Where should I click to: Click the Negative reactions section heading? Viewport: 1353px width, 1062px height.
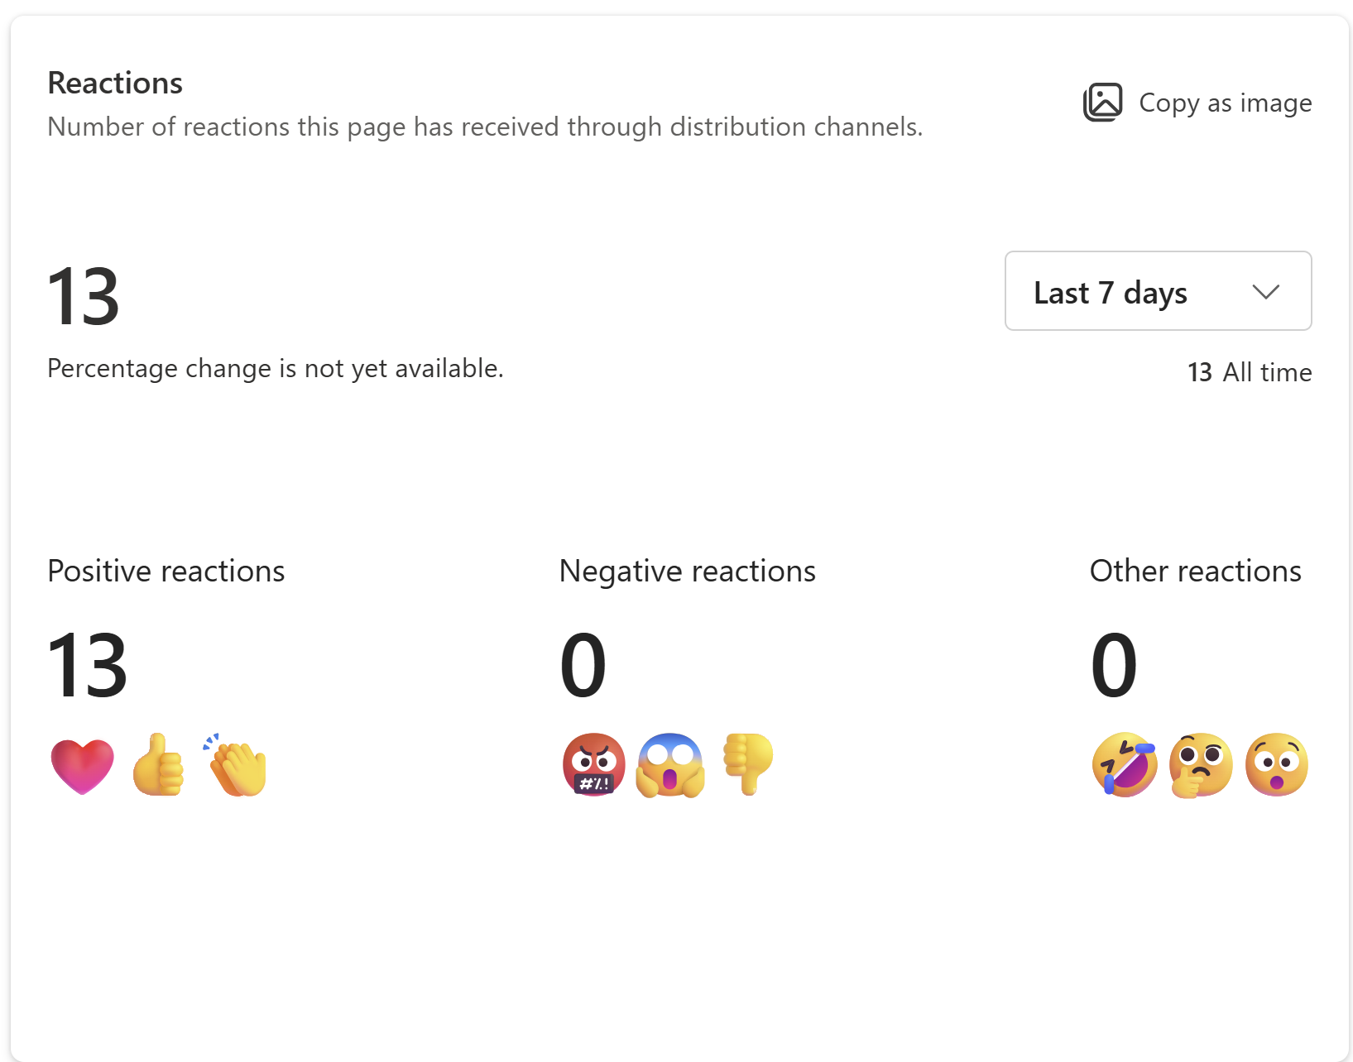click(x=687, y=570)
